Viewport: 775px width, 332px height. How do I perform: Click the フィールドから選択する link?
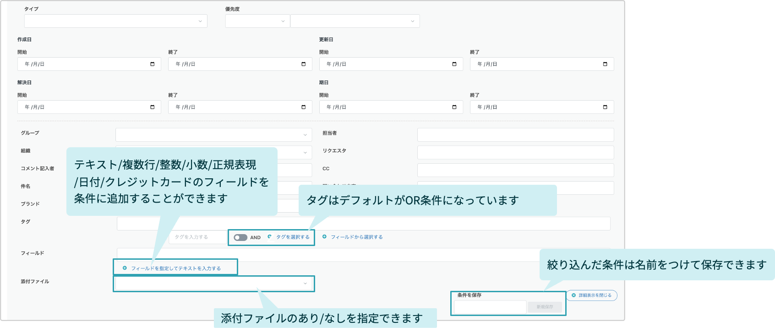(357, 237)
